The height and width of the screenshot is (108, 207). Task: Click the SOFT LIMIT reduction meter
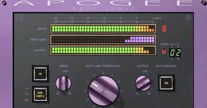tap(103, 40)
